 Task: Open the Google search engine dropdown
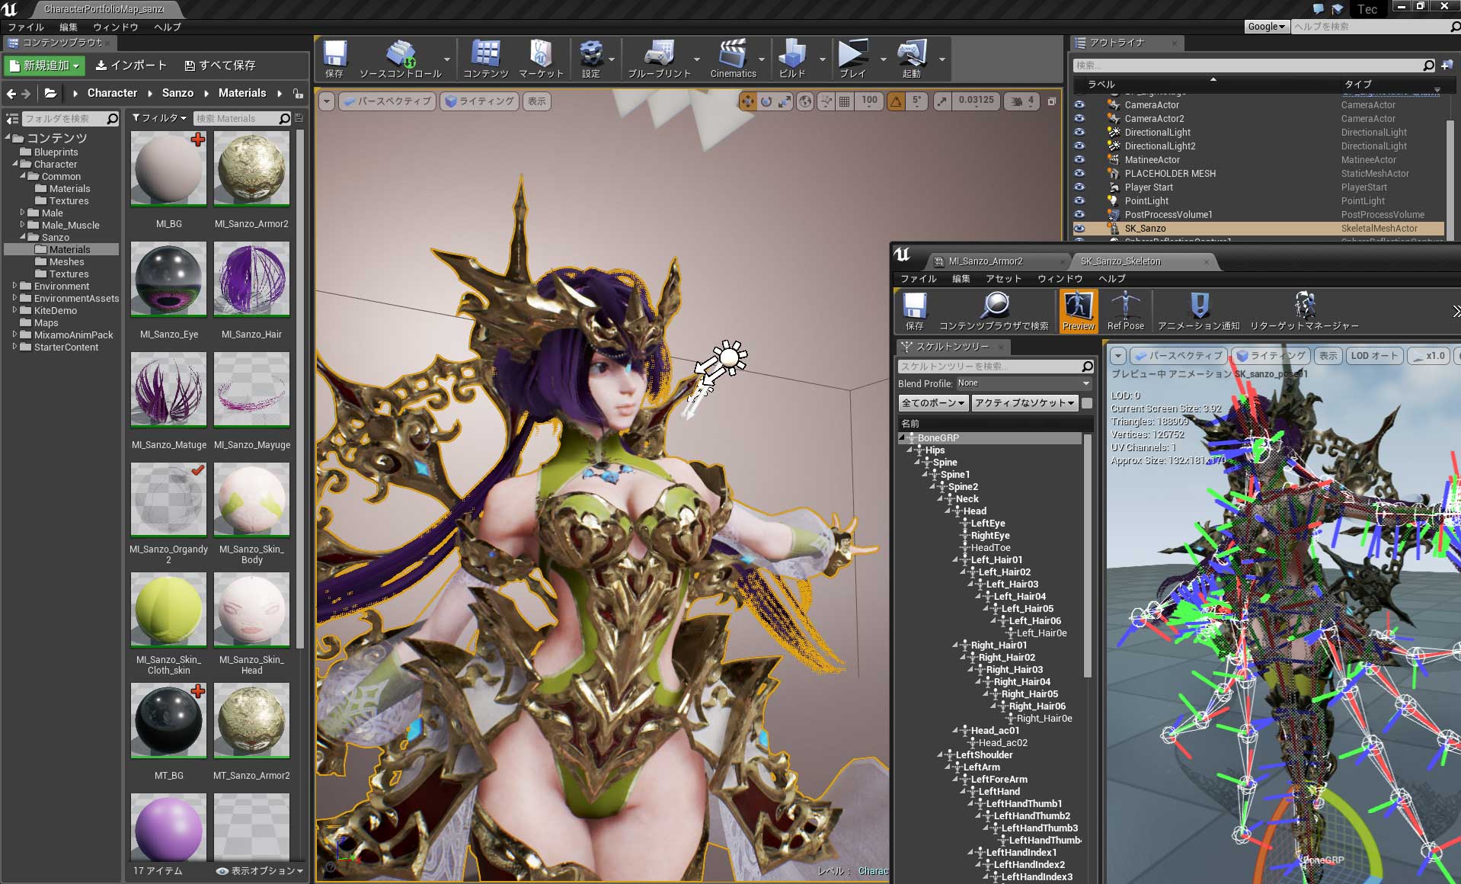pos(1266,27)
